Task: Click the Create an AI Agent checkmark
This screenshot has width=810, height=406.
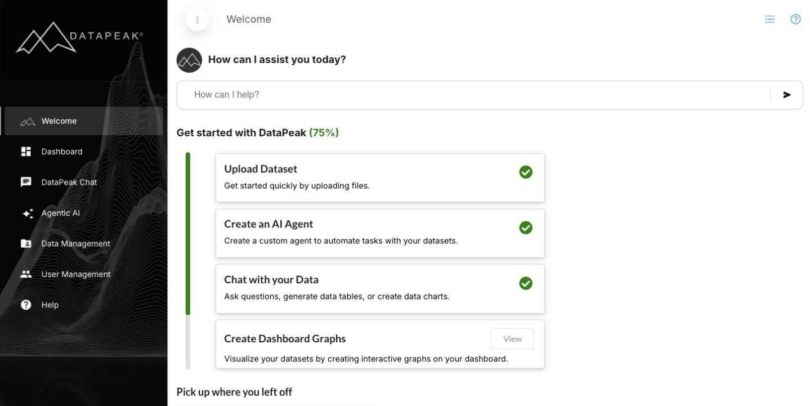Action: 526,227
